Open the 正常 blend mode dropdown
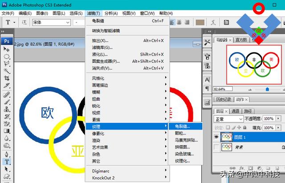The height and width of the screenshot is (183, 285). 228,119
